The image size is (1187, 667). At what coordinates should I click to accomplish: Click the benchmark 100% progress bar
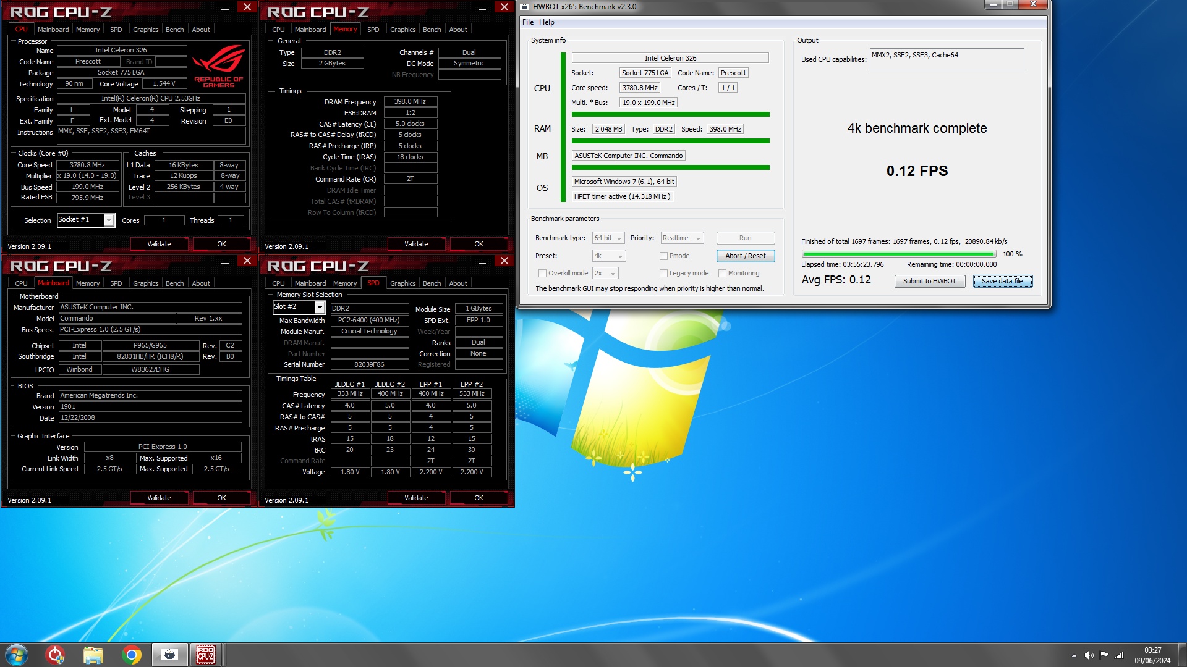(x=898, y=254)
